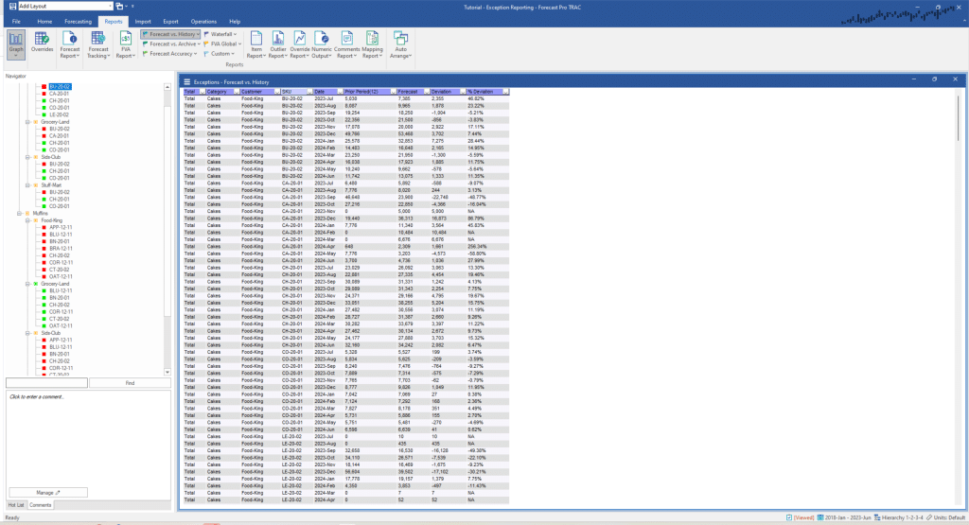Click Navigator scrollbar down arrow
Image resolution: width=969 pixels, height=525 pixels.
coord(167,372)
